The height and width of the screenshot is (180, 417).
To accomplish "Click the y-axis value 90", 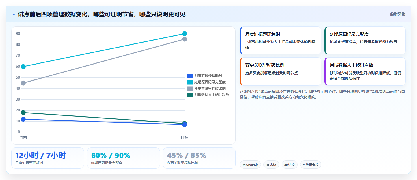I will [x=18, y=34].
